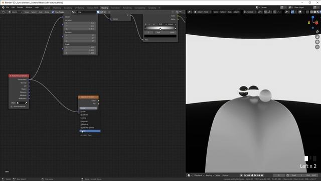Toggle the snap magnet in viewport header
The image size is (321, 181).
pos(265,12)
